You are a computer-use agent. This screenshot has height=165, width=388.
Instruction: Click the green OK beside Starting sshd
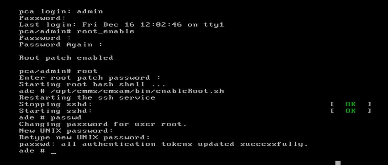click(350, 111)
